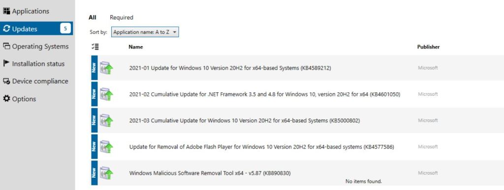Viewport: 504px width, 190px height.
Task: Click the Updates refresh icon in sidebar
Action: (x=6, y=29)
